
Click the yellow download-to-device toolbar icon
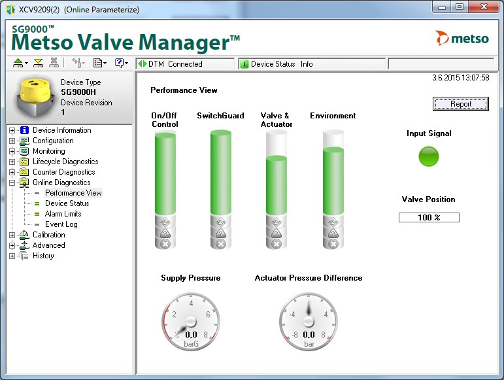tap(39, 63)
